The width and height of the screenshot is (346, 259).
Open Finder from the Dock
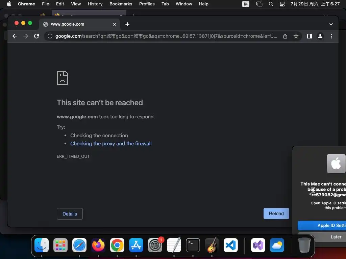(42, 245)
